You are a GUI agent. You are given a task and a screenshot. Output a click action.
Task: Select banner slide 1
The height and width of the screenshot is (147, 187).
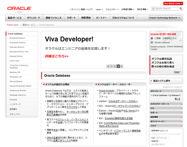coord(111,66)
